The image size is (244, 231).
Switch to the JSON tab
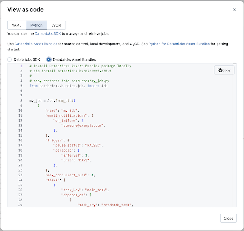[x=56, y=25]
